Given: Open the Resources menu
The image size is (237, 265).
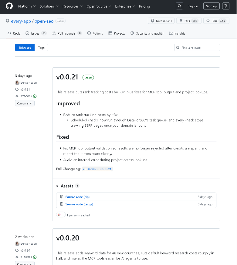Looking at the screenshot, I should [x=73, y=6].
